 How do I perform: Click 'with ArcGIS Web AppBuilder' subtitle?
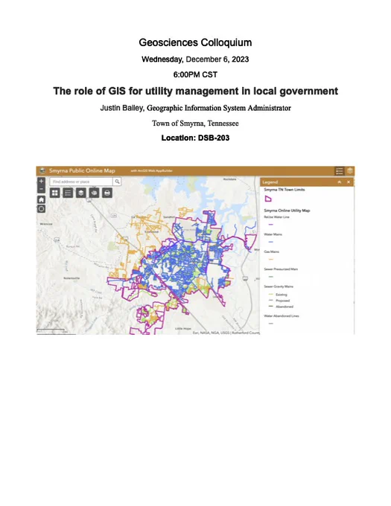pyautogui.click(x=151, y=170)
